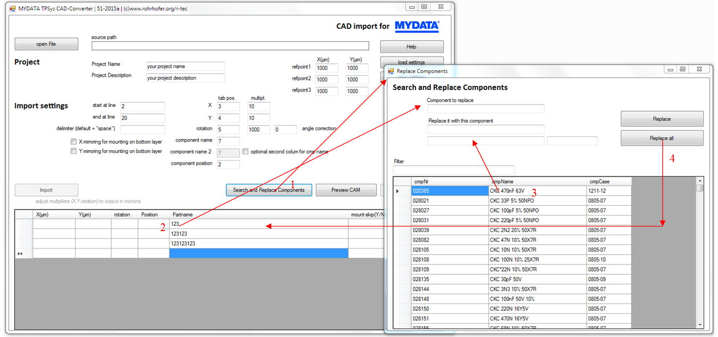
Task: Click the open File button
Action: 46,44
